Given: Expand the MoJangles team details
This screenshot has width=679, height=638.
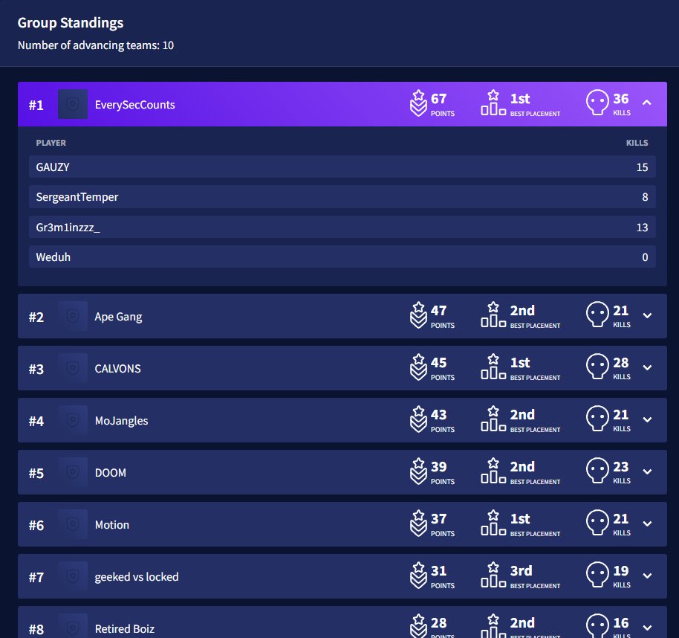Looking at the screenshot, I should 647,420.
